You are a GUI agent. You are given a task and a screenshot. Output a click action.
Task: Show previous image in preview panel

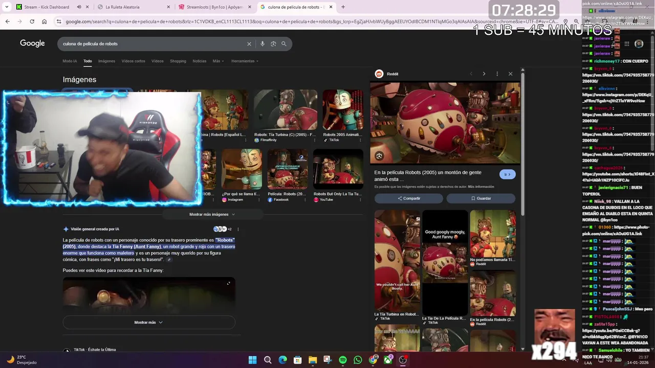click(471, 74)
